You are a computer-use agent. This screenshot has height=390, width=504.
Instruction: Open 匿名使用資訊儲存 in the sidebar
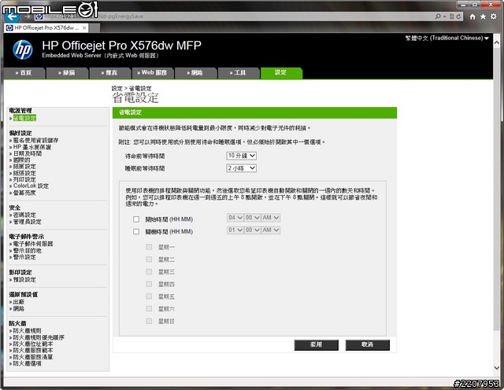(x=35, y=141)
